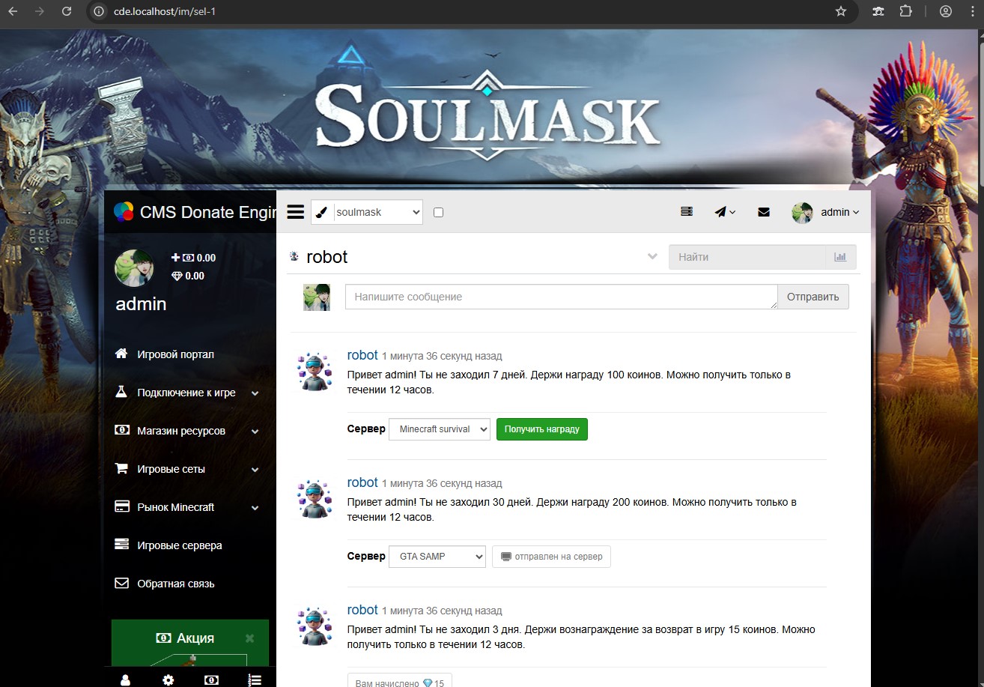Open settings gear in bottom sidebar bar
The width and height of the screenshot is (984, 687).
pyautogui.click(x=168, y=680)
